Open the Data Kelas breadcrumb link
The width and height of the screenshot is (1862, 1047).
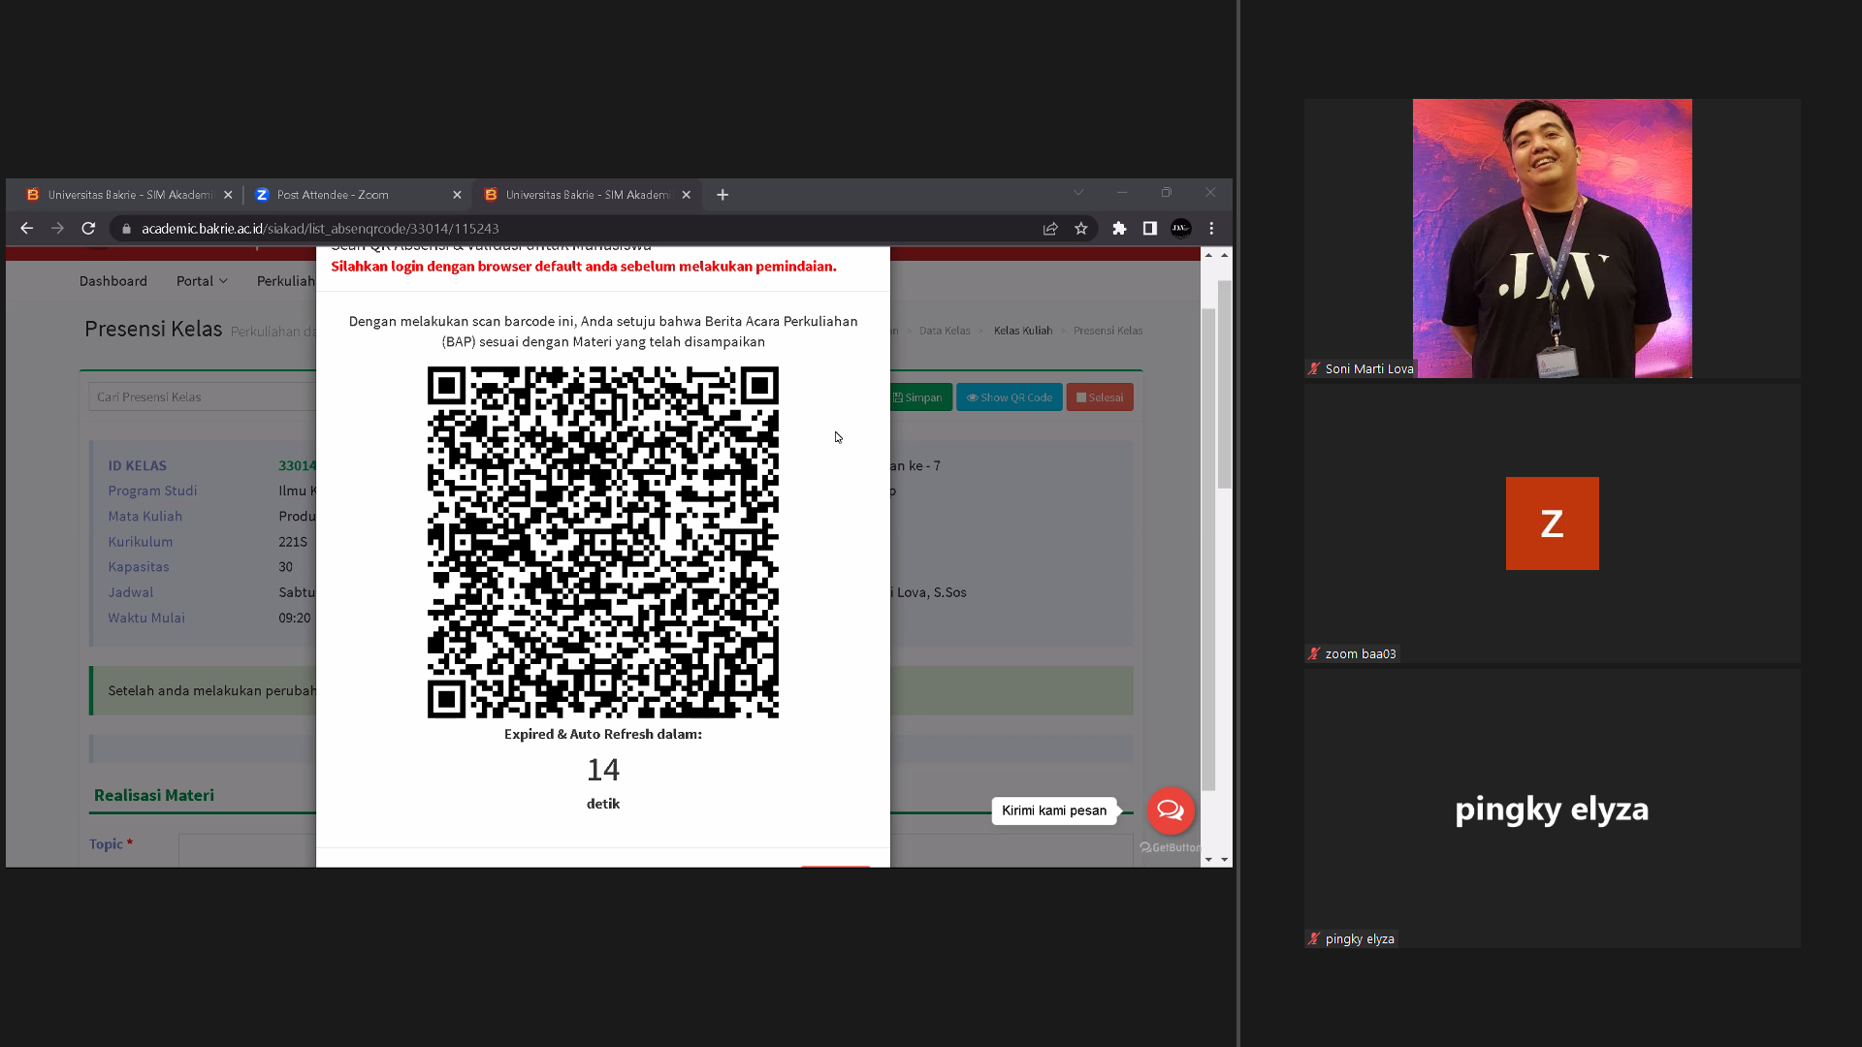point(945,331)
